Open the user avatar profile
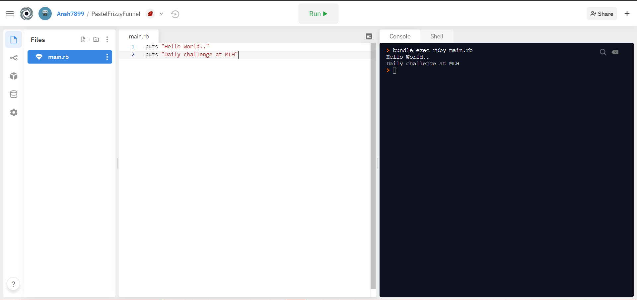The image size is (637, 300). [x=45, y=14]
